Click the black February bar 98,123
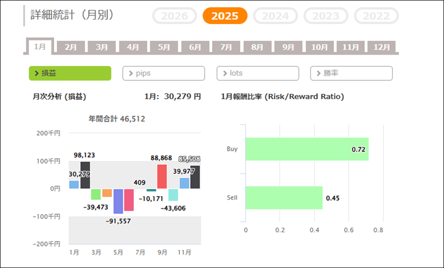444x268 pixels. (85, 175)
